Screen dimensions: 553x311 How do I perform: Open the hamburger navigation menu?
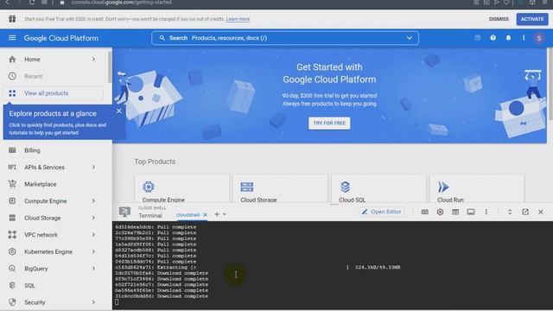(x=12, y=38)
